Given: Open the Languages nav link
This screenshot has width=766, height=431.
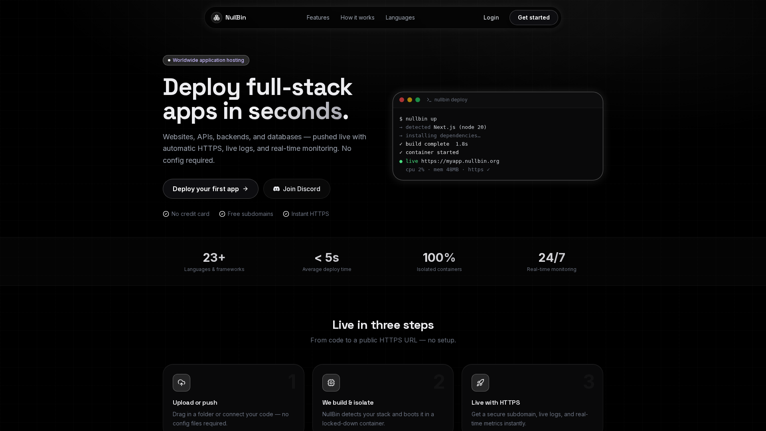Looking at the screenshot, I should (400, 18).
